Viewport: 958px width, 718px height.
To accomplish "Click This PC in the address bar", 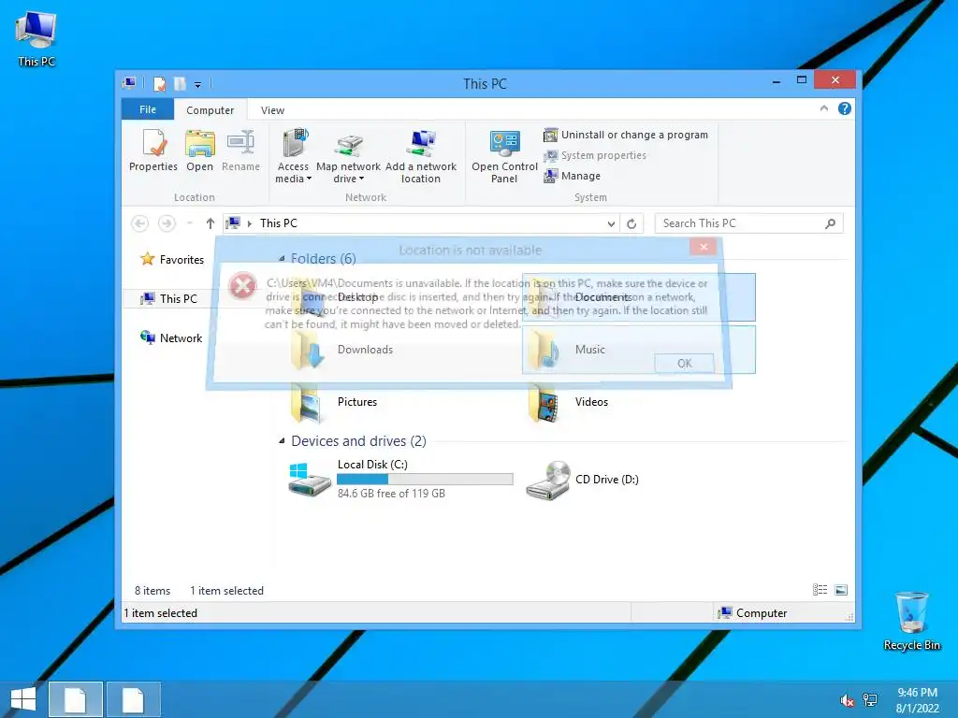I will 279,223.
